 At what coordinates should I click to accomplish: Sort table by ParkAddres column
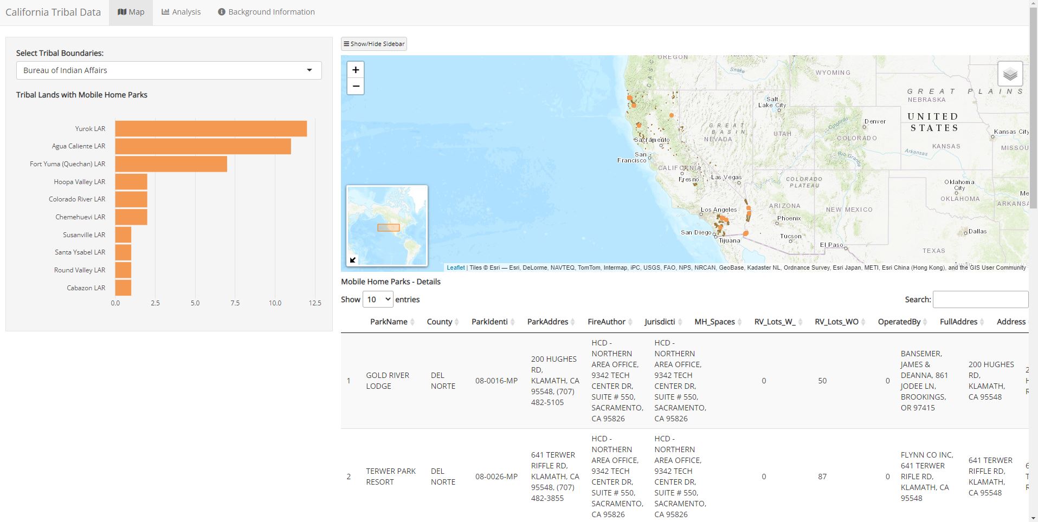(x=551, y=322)
